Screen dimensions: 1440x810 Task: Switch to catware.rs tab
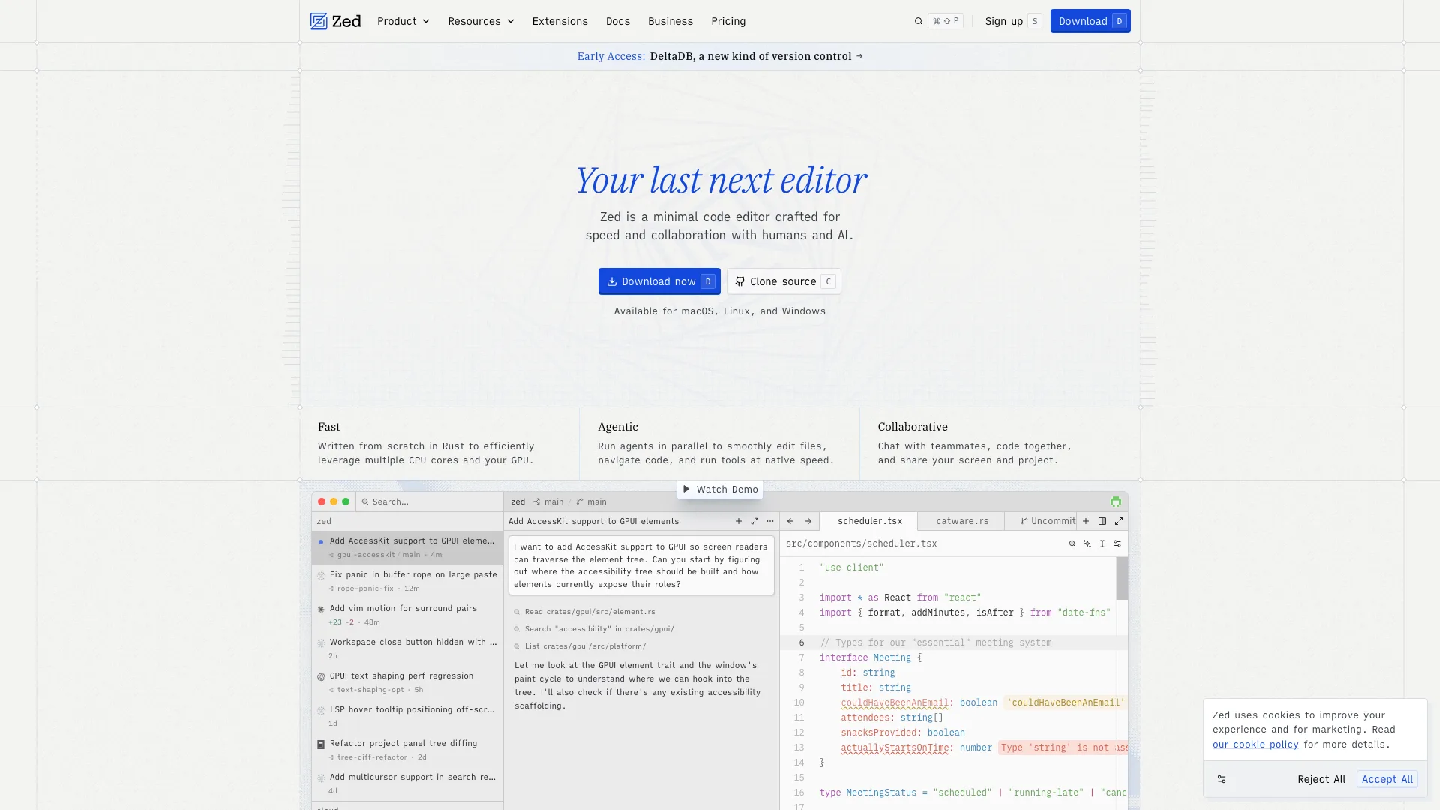[x=962, y=521]
